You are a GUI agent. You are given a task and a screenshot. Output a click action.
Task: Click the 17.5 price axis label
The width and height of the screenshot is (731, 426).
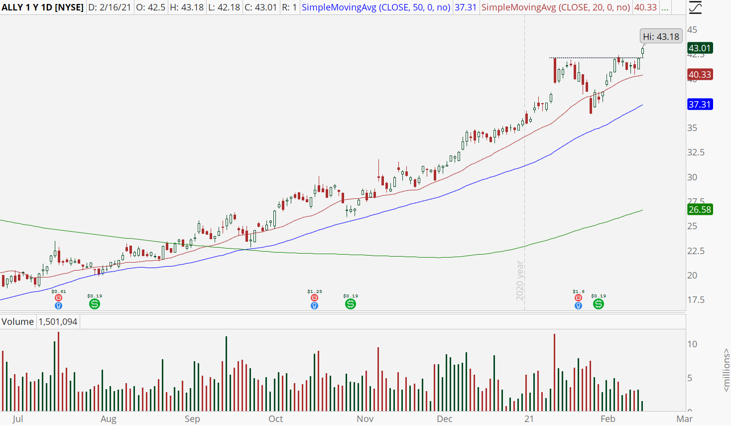696,300
